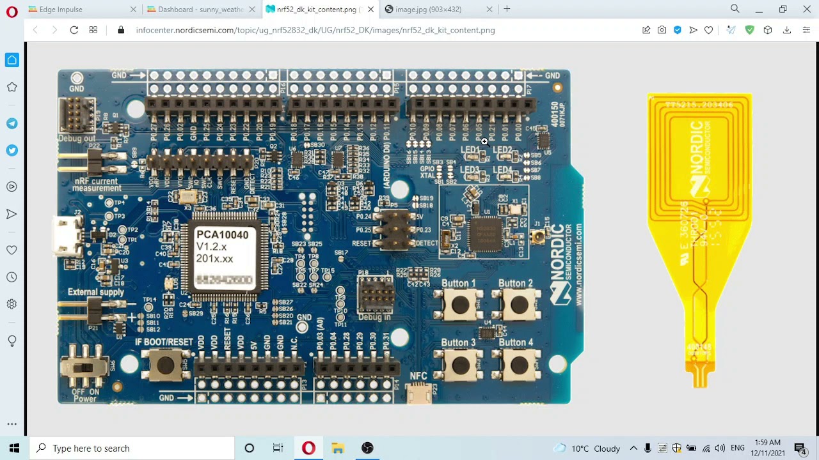Image resolution: width=819 pixels, height=460 pixels.
Task: Close the Edge Impulse tab
Action: (x=133, y=10)
